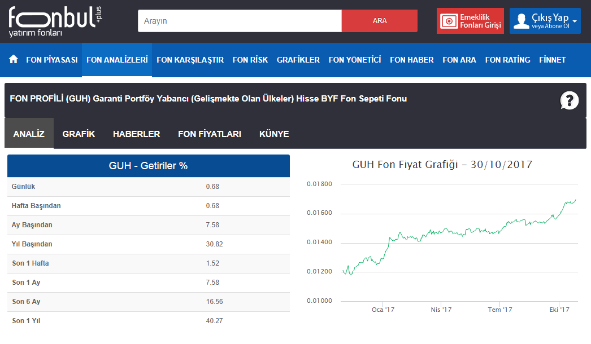This screenshot has width=591, height=344.
Task: Focus the Arayın search field
Action: (240, 21)
